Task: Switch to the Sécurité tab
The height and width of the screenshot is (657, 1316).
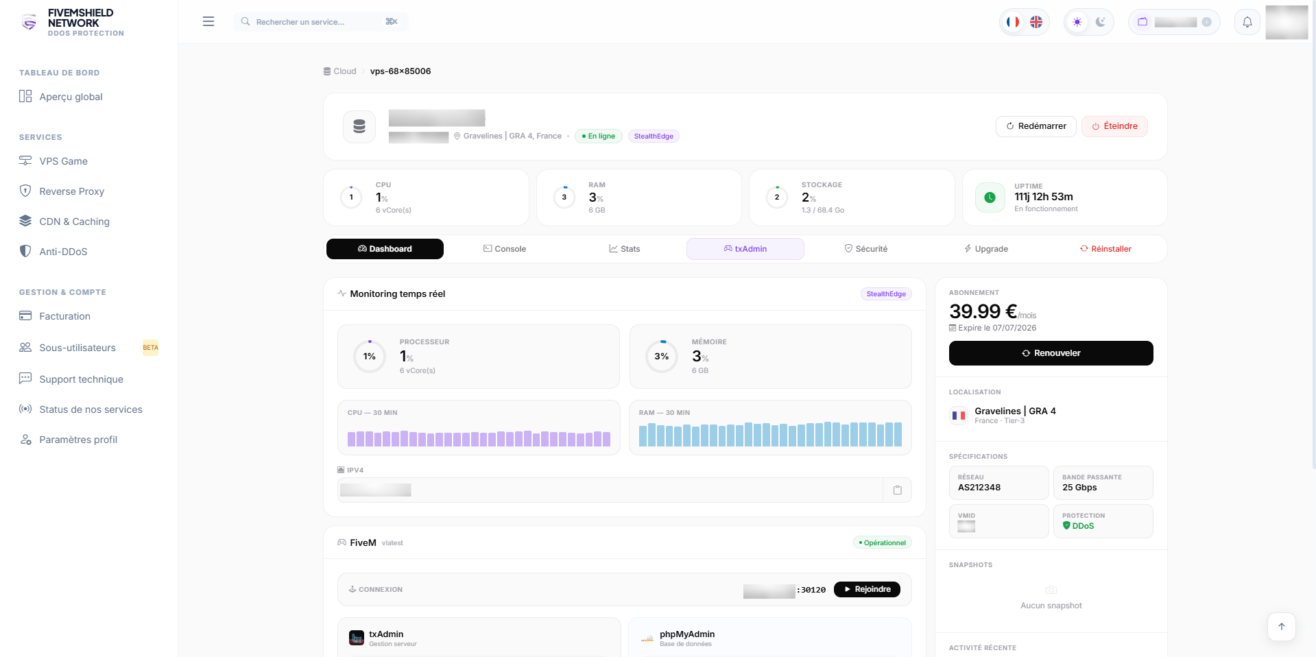Action: coord(865,249)
